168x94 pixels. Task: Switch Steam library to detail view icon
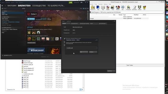[x=83, y=9]
